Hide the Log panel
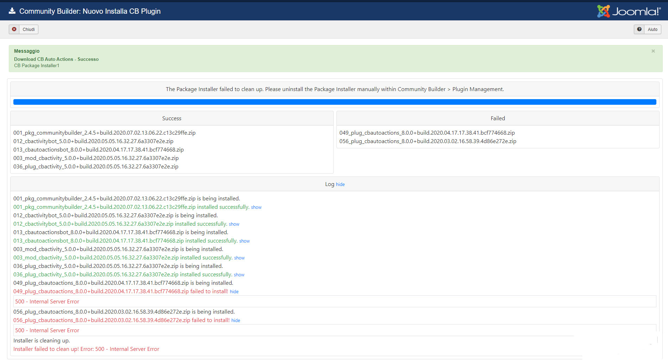The width and height of the screenshot is (668, 360). [340, 185]
